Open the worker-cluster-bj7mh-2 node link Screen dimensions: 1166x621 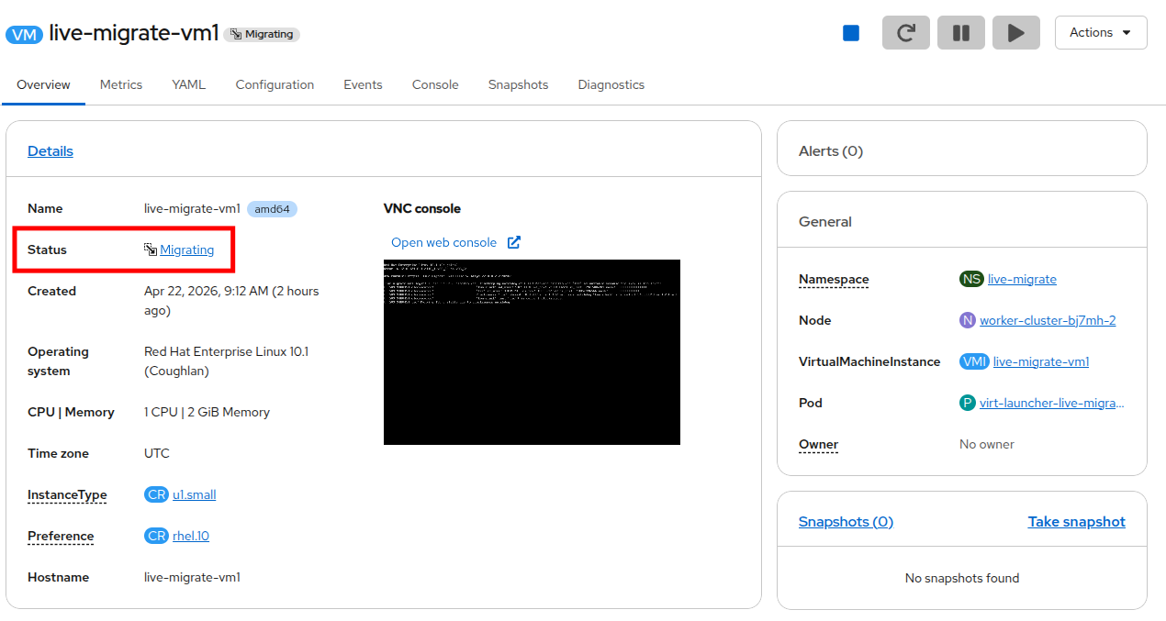click(1048, 320)
